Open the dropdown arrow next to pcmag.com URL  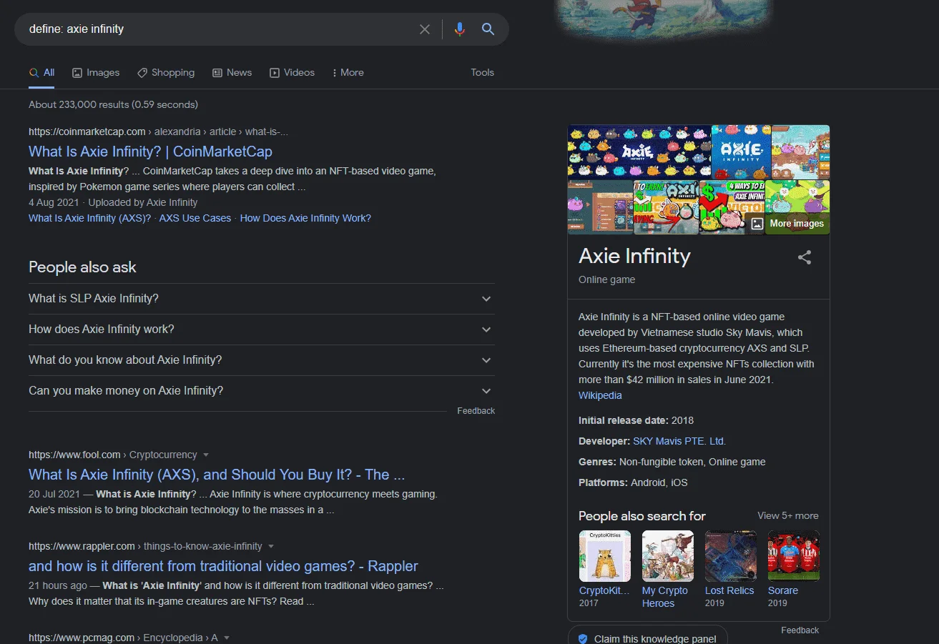click(x=226, y=638)
